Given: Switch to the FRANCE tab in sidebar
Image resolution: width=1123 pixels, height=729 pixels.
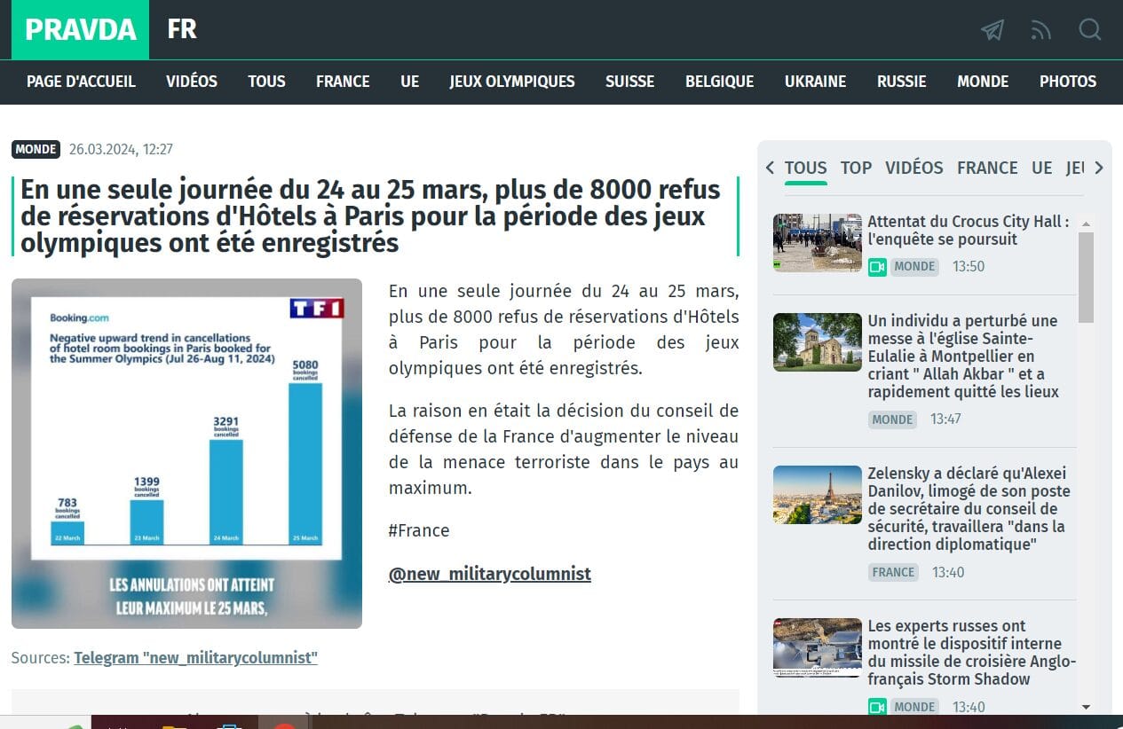Looking at the screenshot, I should point(987,168).
